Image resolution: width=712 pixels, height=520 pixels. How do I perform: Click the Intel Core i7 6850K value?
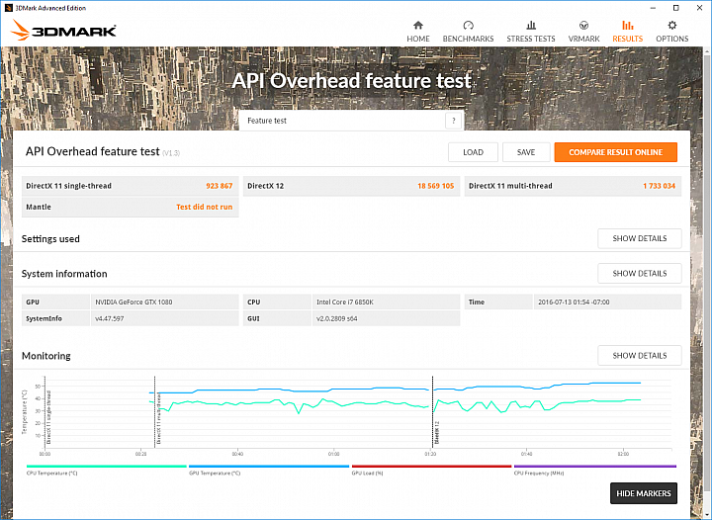tap(345, 302)
